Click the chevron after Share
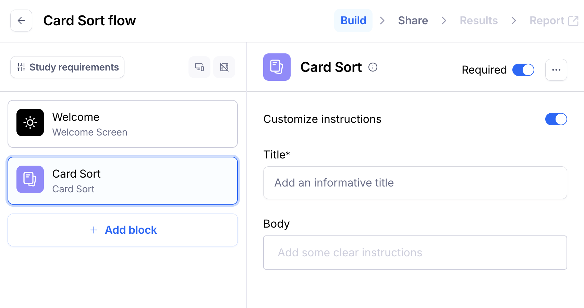Viewport: 584px width, 308px height. click(444, 21)
